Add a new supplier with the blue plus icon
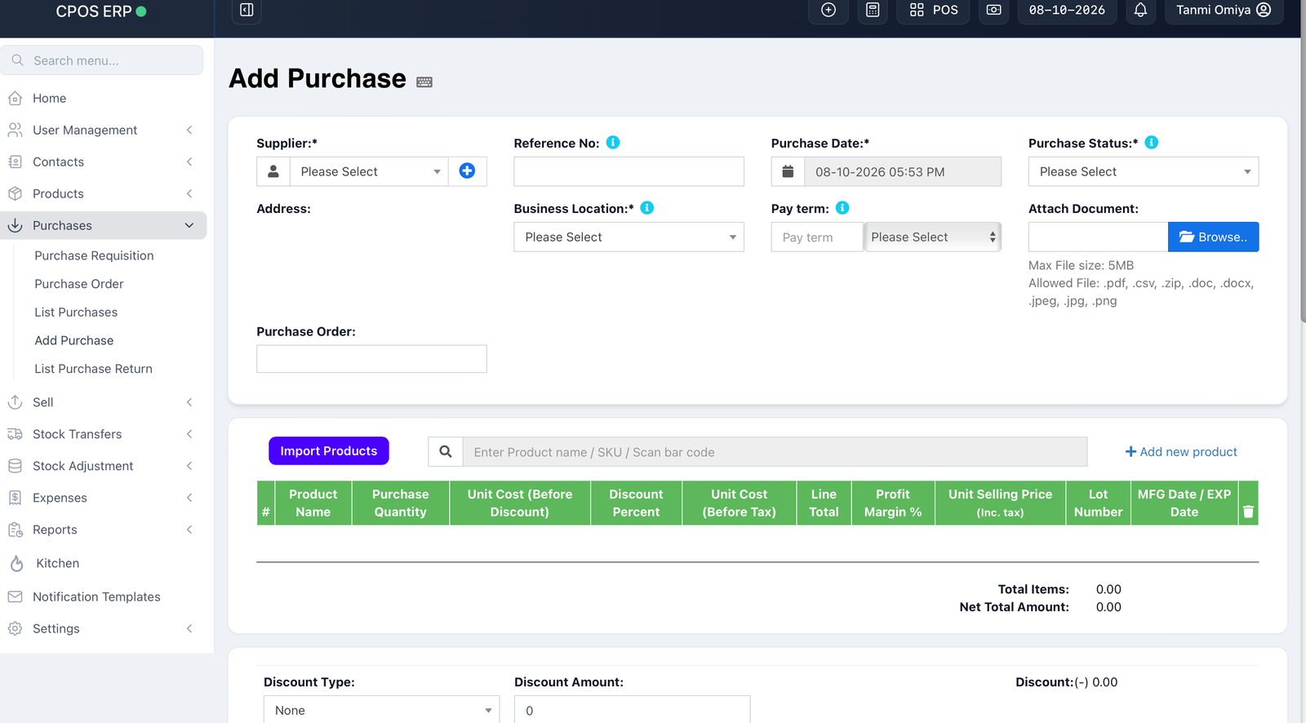The height and width of the screenshot is (723, 1306). (x=467, y=171)
